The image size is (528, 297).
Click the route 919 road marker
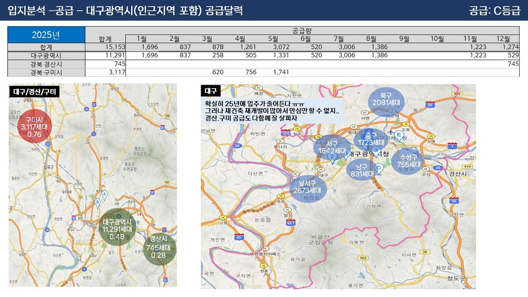click(x=467, y=166)
